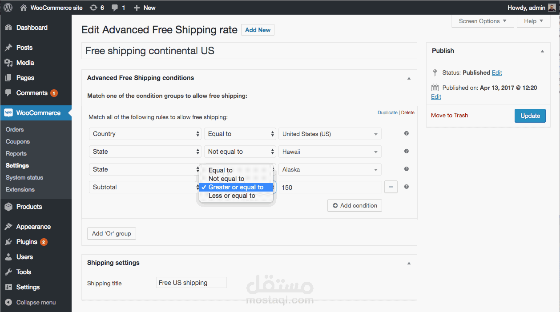Open Orders from the WooCommerce submenu
Screen dimensions: 560x312
tap(14, 129)
